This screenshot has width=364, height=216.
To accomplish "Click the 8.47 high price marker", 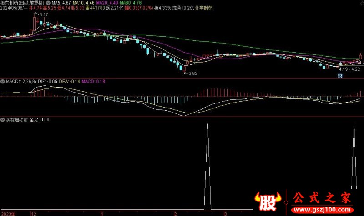I will click(x=43, y=15).
